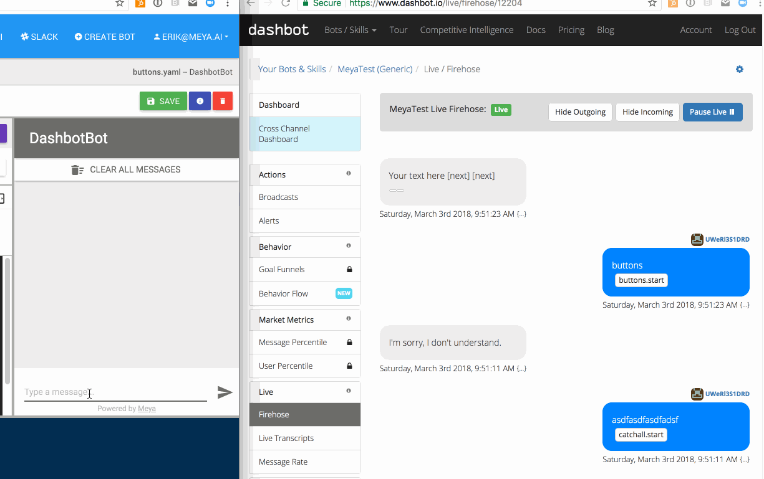Click the catchall.start tag

click(x=641, y=435)
